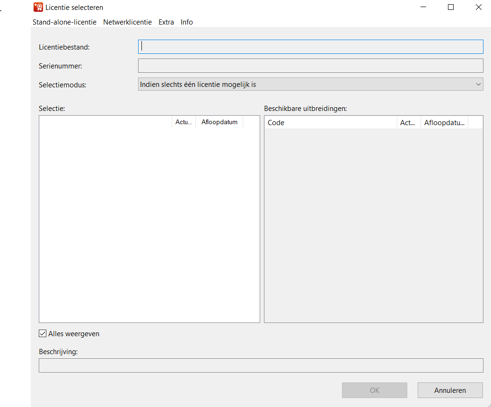Sort Selectie list by Actu... column
The image size is (491, 407).
(x=184, y=122)
